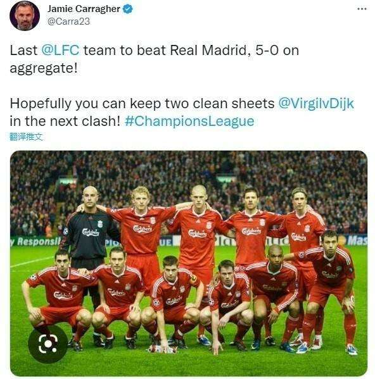375x379 pixels.
Task: Open the @LFC mention link
Action: pyautogui.click(x=60, y=50)
